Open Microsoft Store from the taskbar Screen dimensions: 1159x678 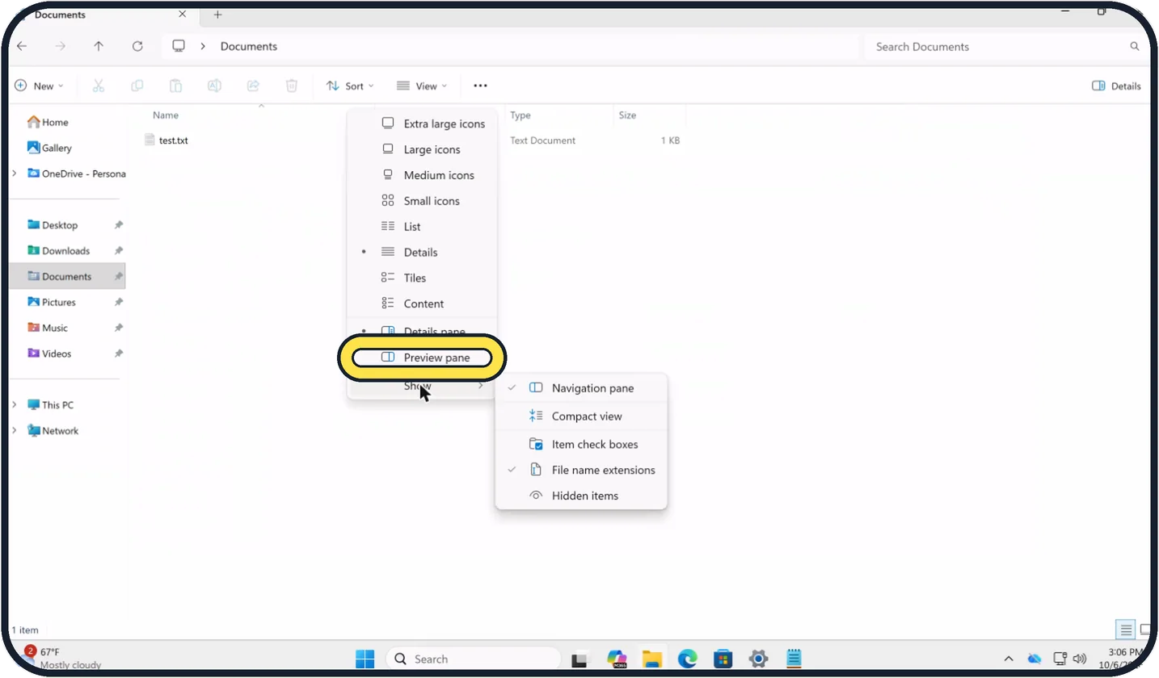723,659
